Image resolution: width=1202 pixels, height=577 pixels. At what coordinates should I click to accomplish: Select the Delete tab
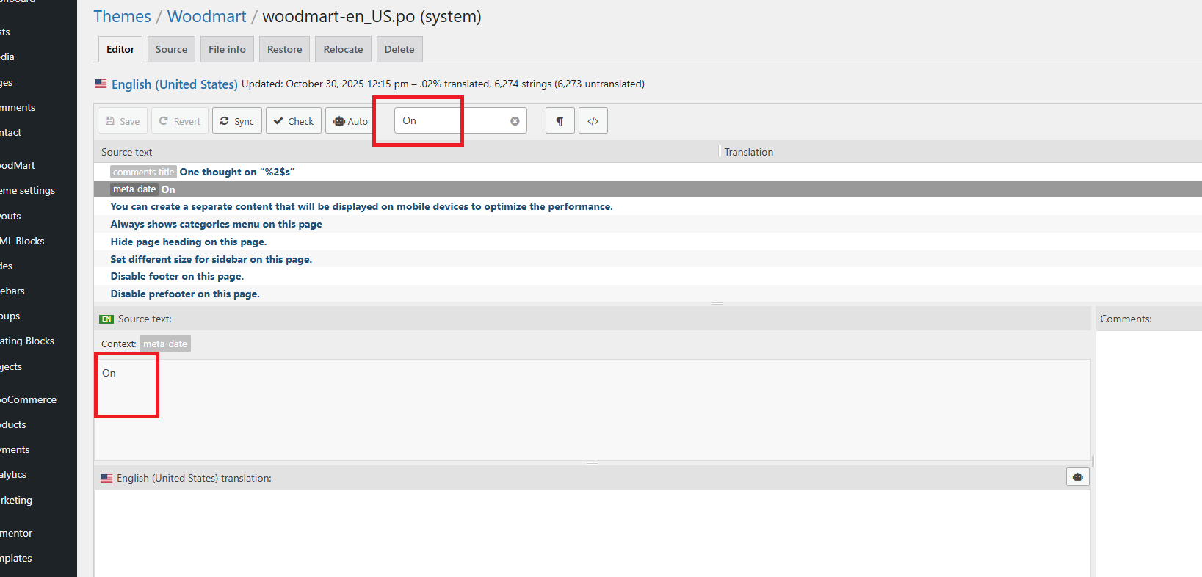point(399,49)
